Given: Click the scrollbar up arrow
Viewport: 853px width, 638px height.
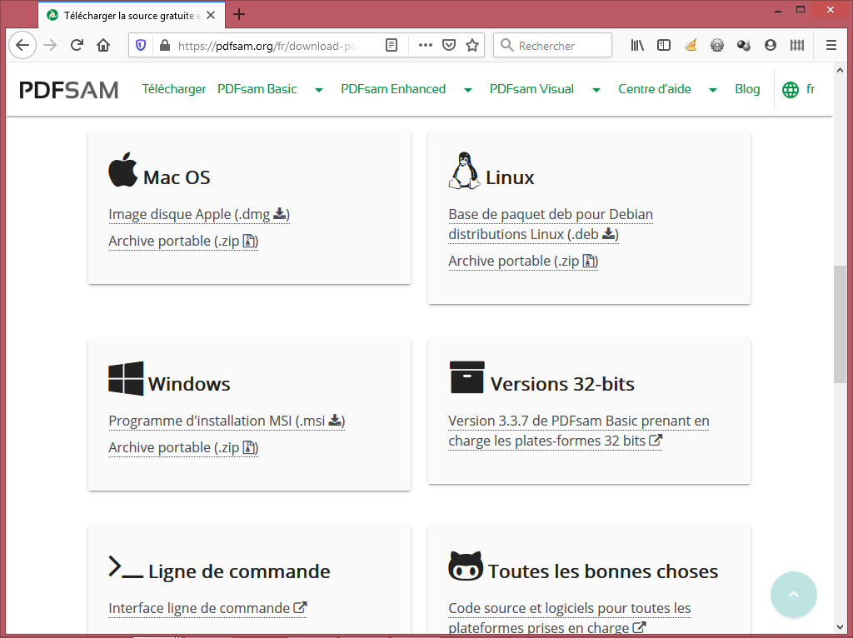Looking at the screenshot, I should click(x=840, y=71).
